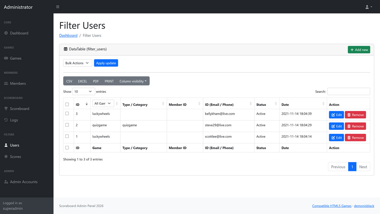Select all rows via header checkbox
The height and width of the screenshot is (214, 380).
(67, 104)
